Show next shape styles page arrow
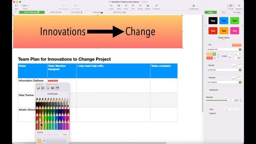This screenshot has width=256, height=144. 242,26
